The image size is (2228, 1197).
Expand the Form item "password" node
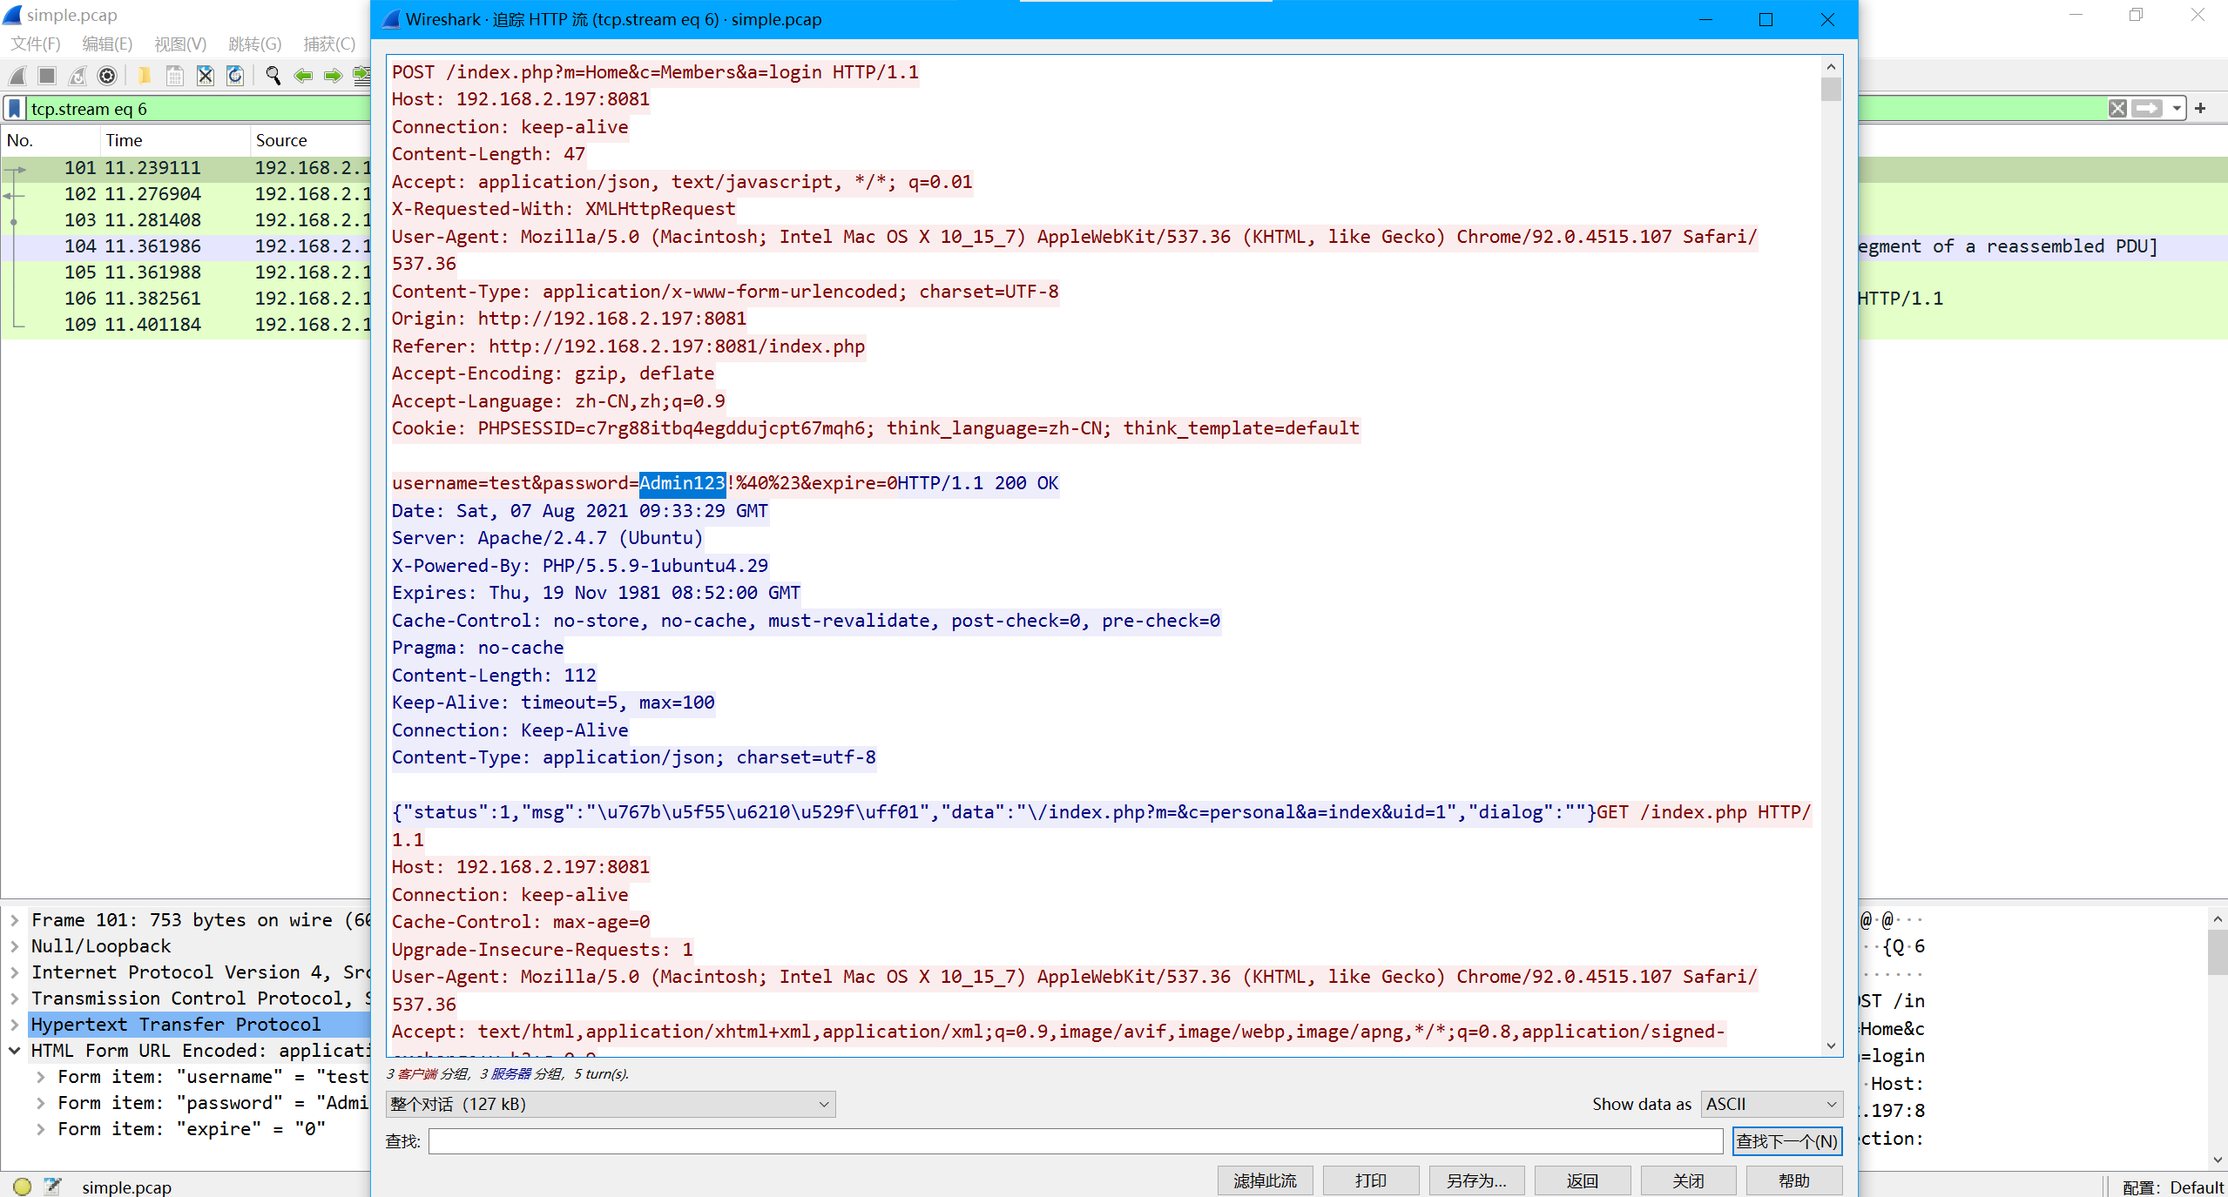point(41,1103)
